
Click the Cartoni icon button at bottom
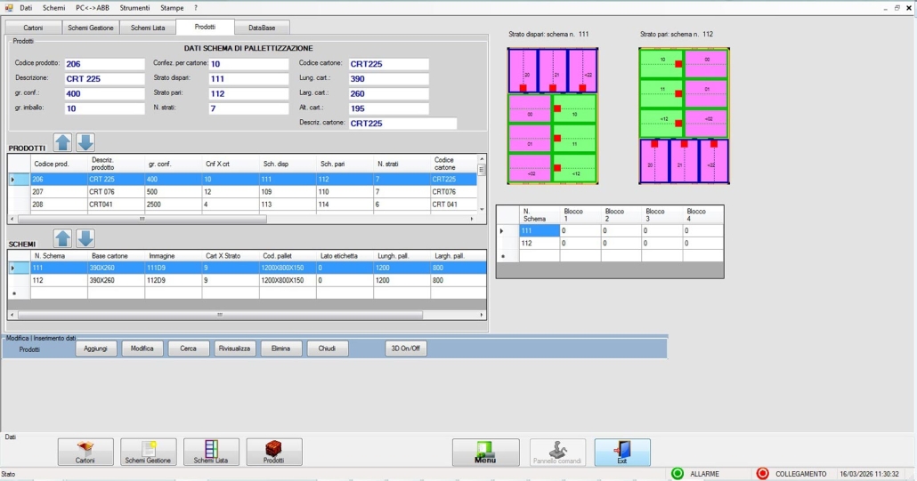coord(85,452)
